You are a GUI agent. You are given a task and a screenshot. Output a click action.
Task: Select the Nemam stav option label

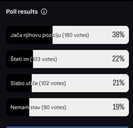pyautogui.click(x=25, y=107)
